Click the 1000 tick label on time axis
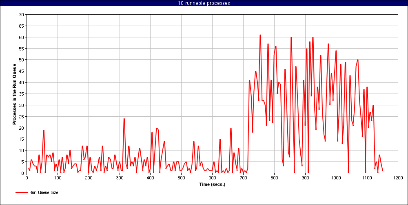 336,178
